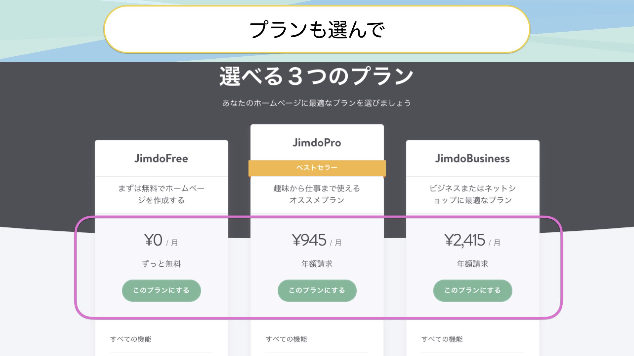This screenshot has width=634, height=356.
Task: Click the JimdoBusiness 'このプランにする' button
Action: [472, 290]
